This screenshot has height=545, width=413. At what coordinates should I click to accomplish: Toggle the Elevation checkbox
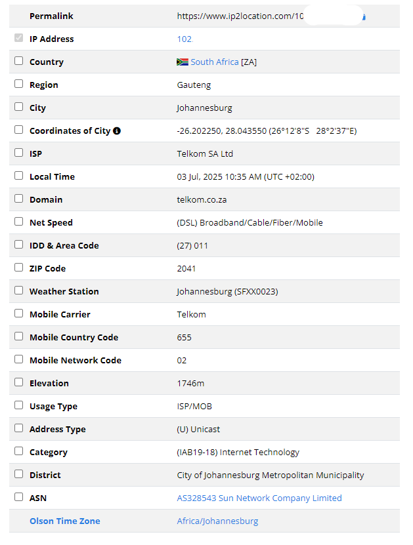19,382
